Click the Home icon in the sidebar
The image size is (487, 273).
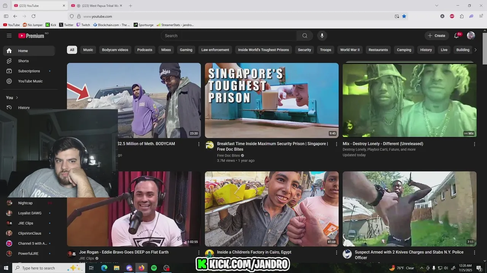click(x=9, y=51)
